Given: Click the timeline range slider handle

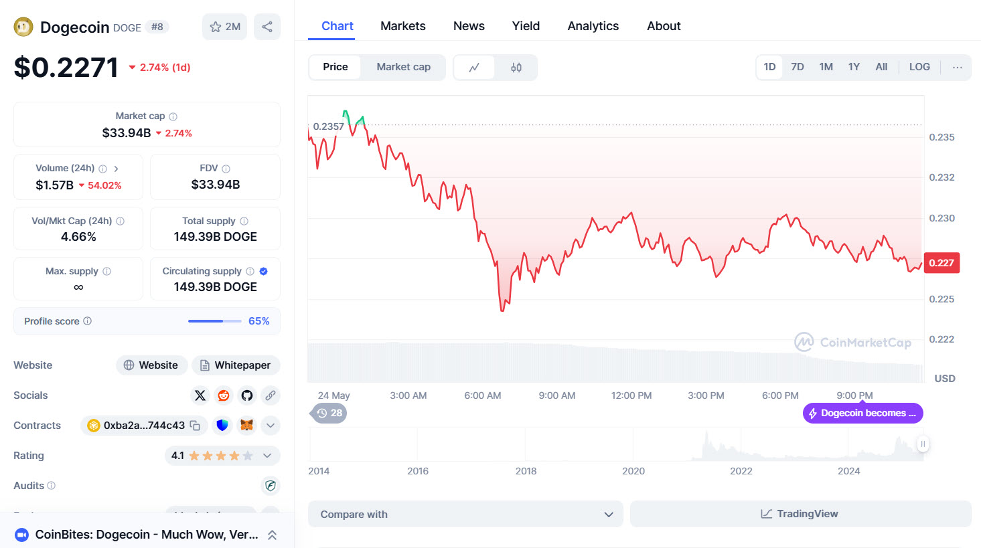Looking at the screenshot, I should click(x=923, y=444).
